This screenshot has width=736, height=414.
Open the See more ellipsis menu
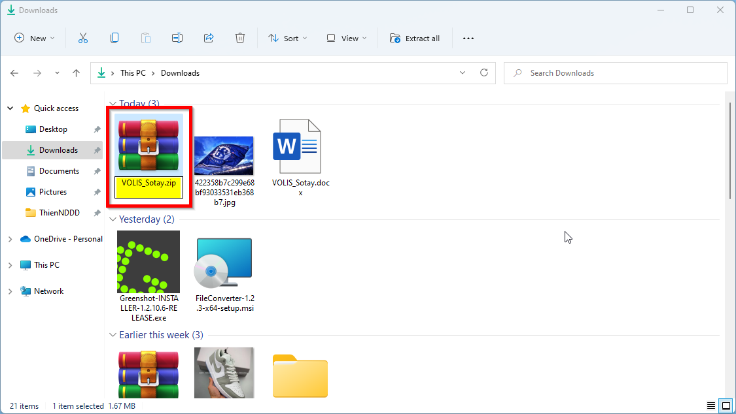click(468, 39)
